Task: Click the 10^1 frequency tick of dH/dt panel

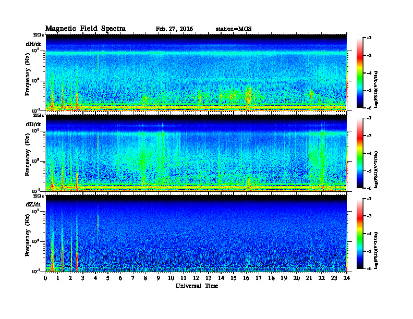Action: pyautogui.click(x=35, y=50)
